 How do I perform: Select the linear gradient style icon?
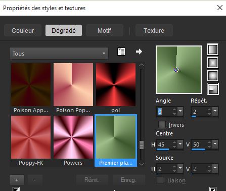tap(213, 50)
